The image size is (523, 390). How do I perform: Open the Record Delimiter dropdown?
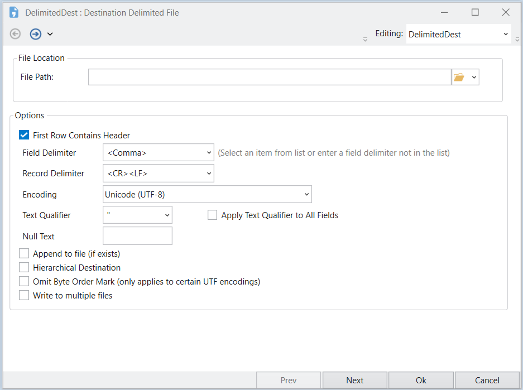pyautogui.click(x=209, y=174)
